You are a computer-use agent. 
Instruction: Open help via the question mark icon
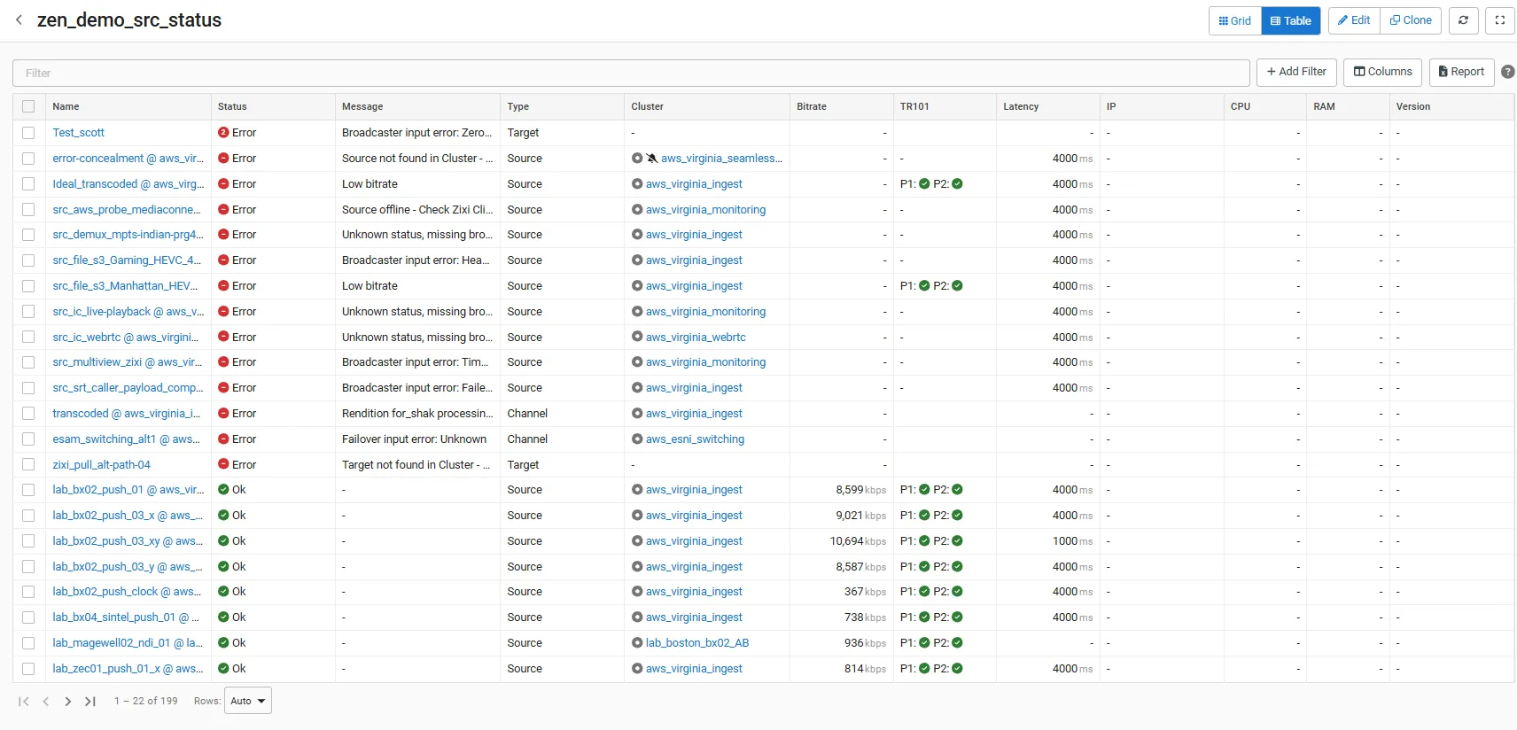(1507, 73)
